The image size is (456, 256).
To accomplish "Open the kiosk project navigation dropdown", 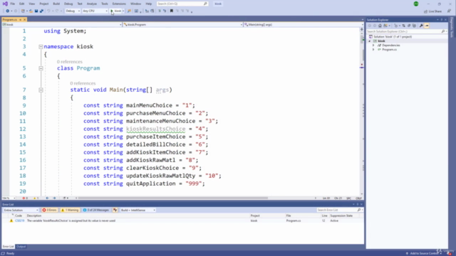I will (62, 25).
